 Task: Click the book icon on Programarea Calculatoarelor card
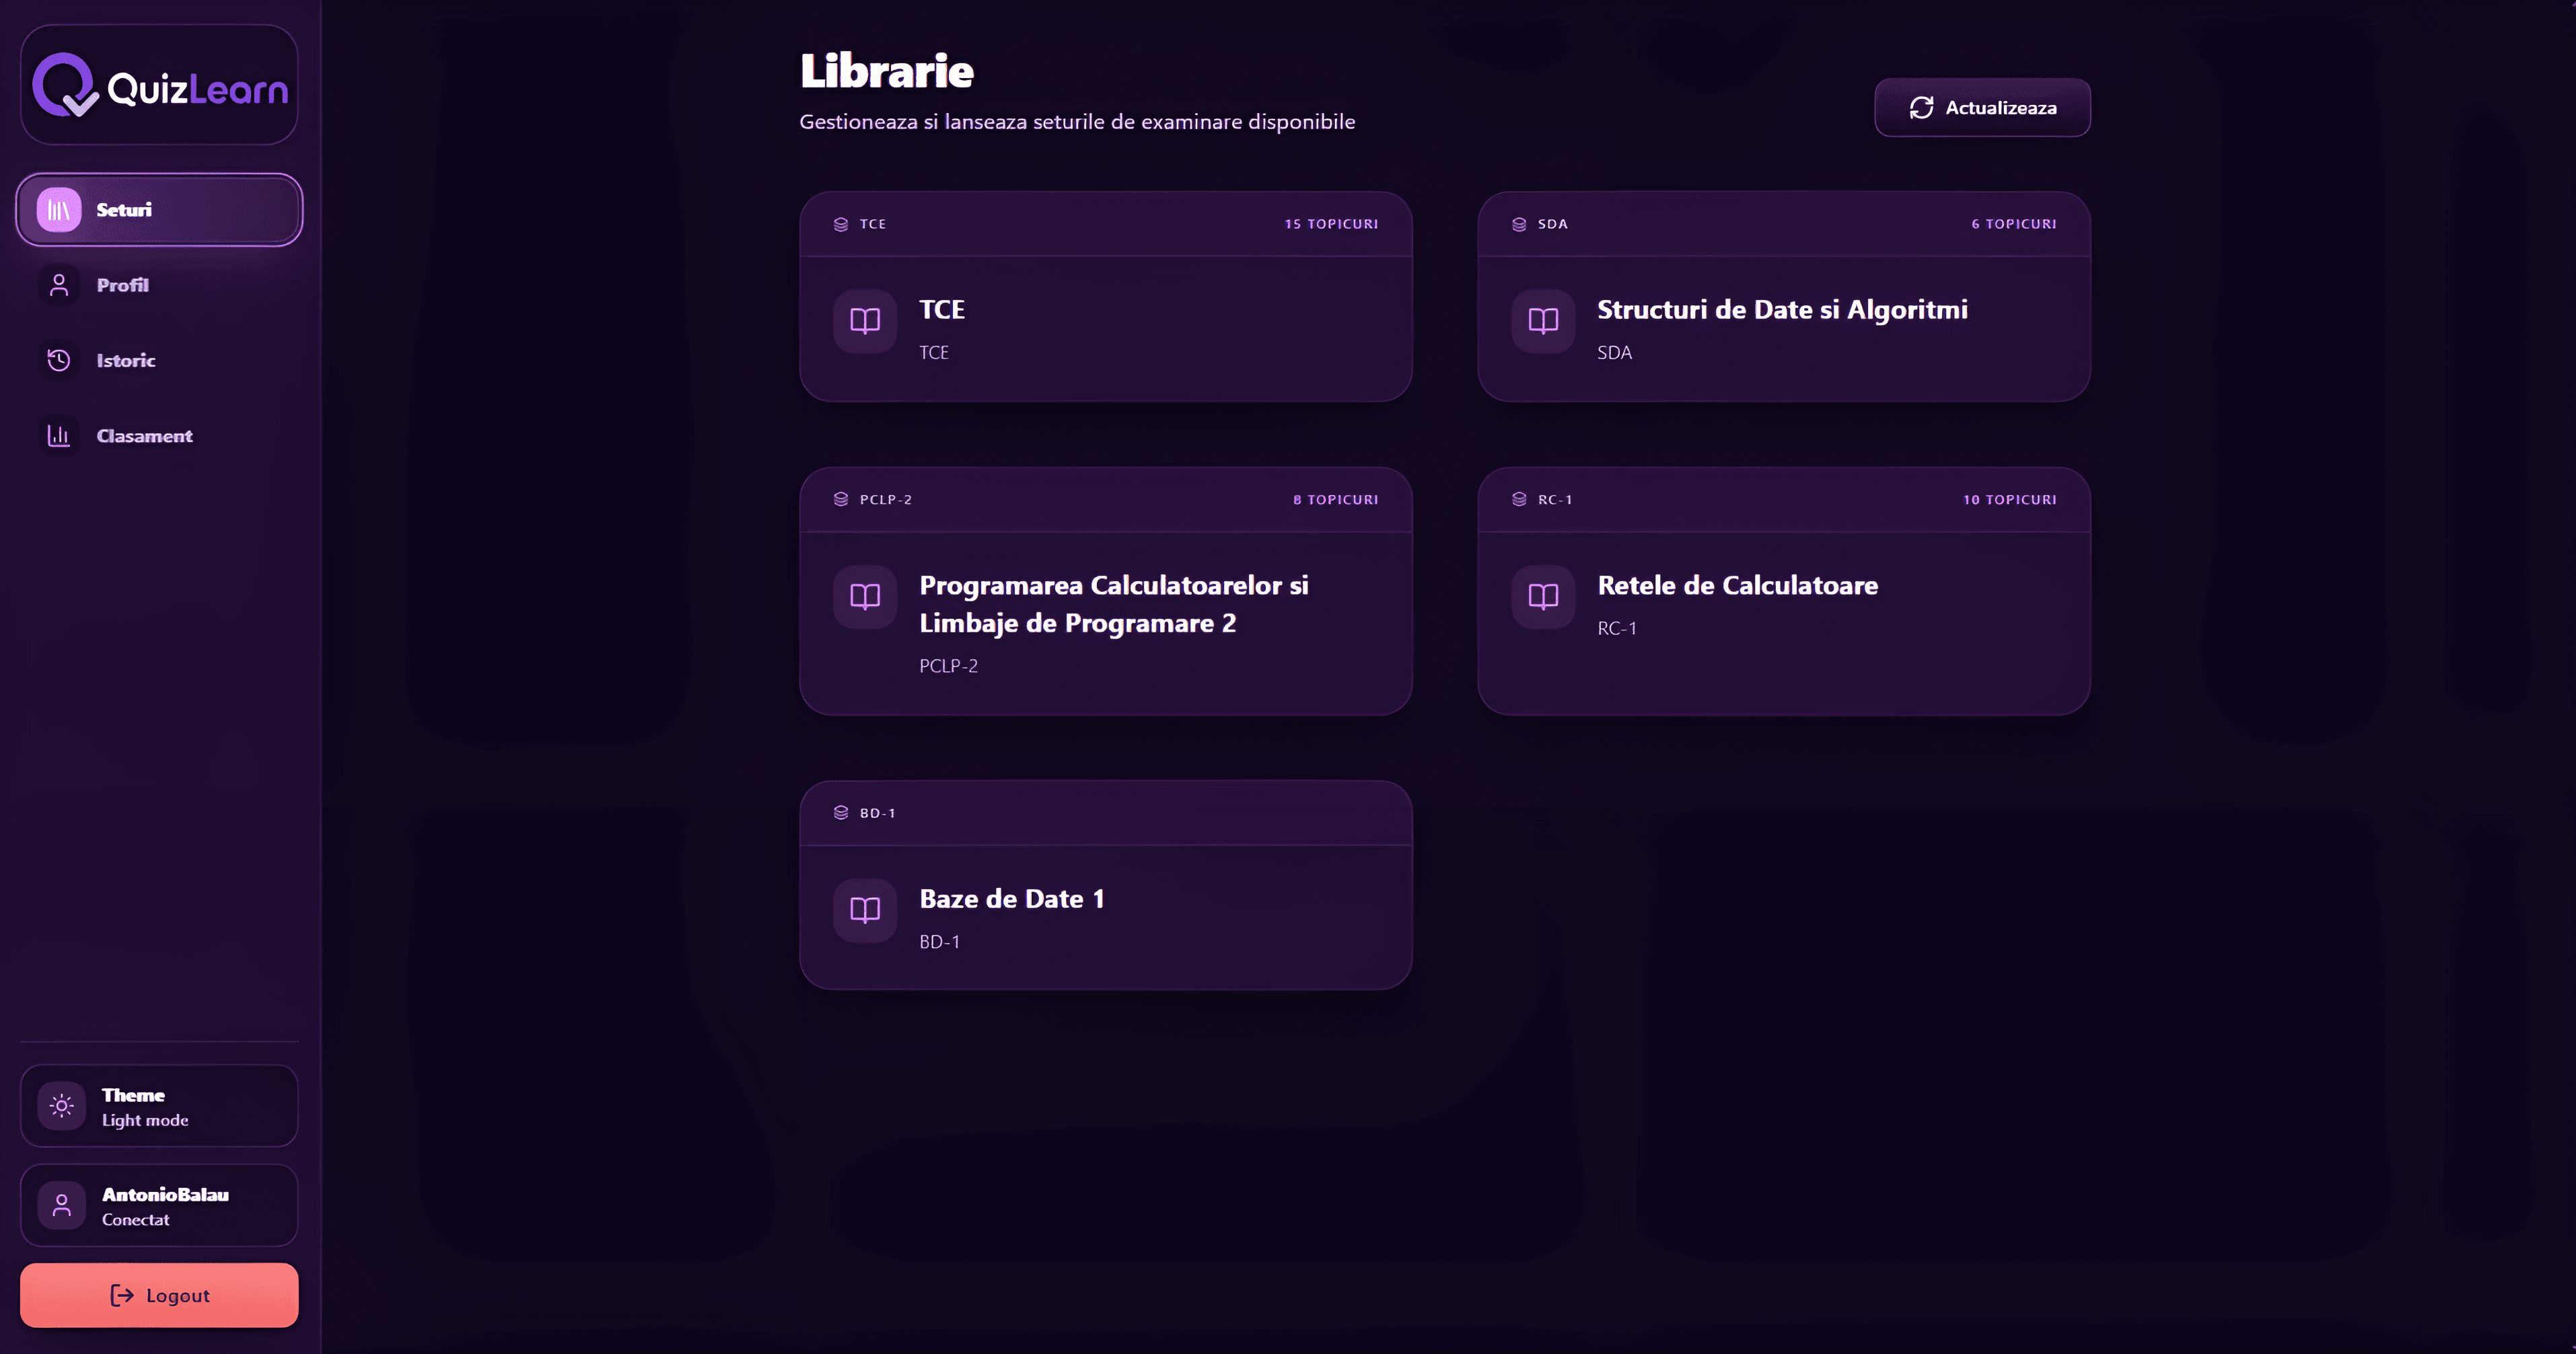(x=865, y=597)
